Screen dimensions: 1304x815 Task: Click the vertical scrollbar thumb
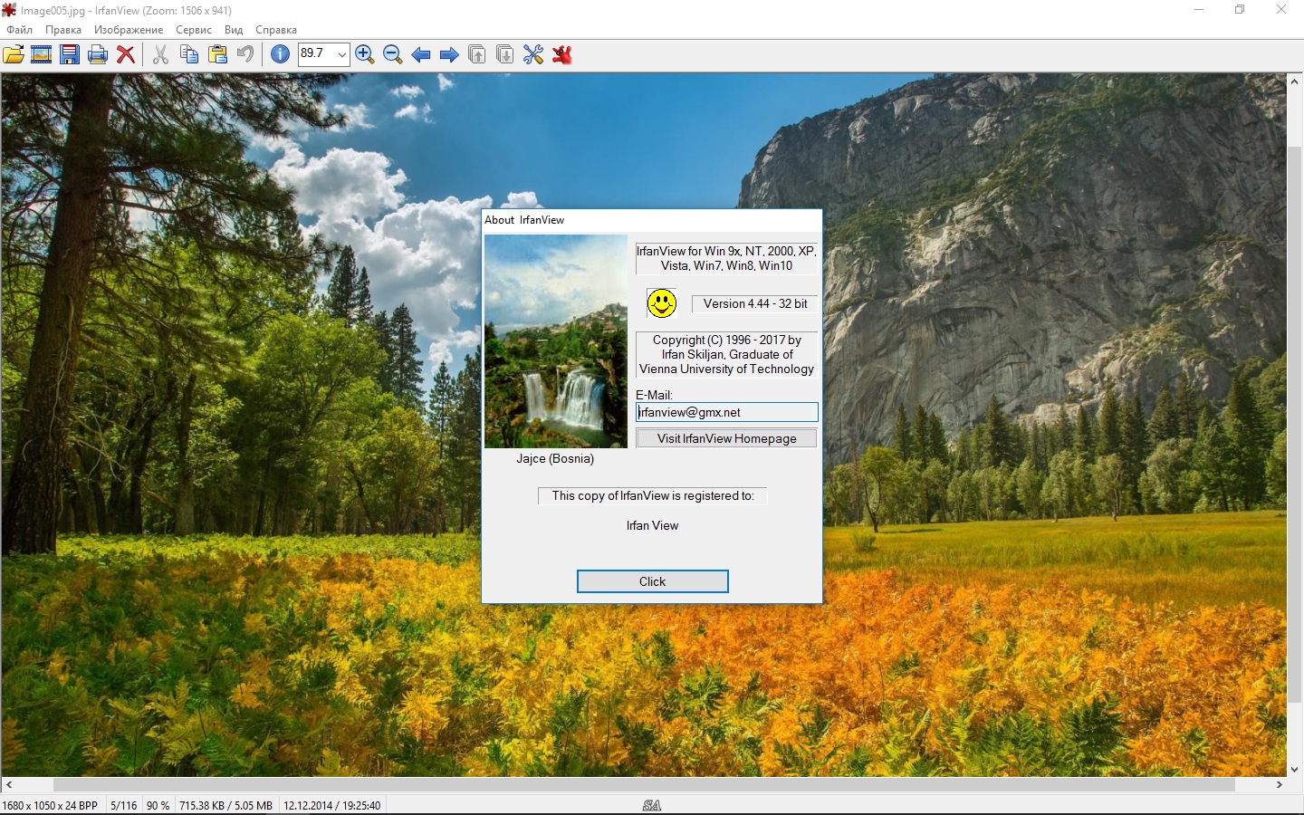pos(1295,424)
